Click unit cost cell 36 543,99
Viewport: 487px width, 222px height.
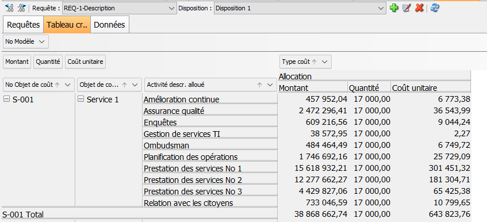tap(431, 110)
